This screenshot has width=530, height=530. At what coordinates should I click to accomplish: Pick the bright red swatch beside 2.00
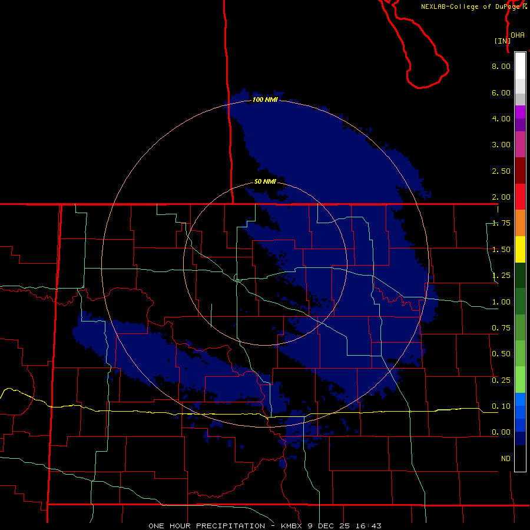pyautogui.click(x=520, y=197)
